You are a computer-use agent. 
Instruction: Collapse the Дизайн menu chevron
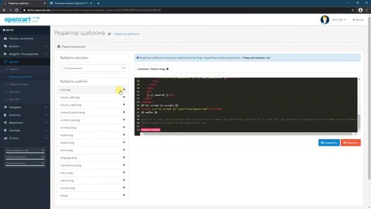46,62
